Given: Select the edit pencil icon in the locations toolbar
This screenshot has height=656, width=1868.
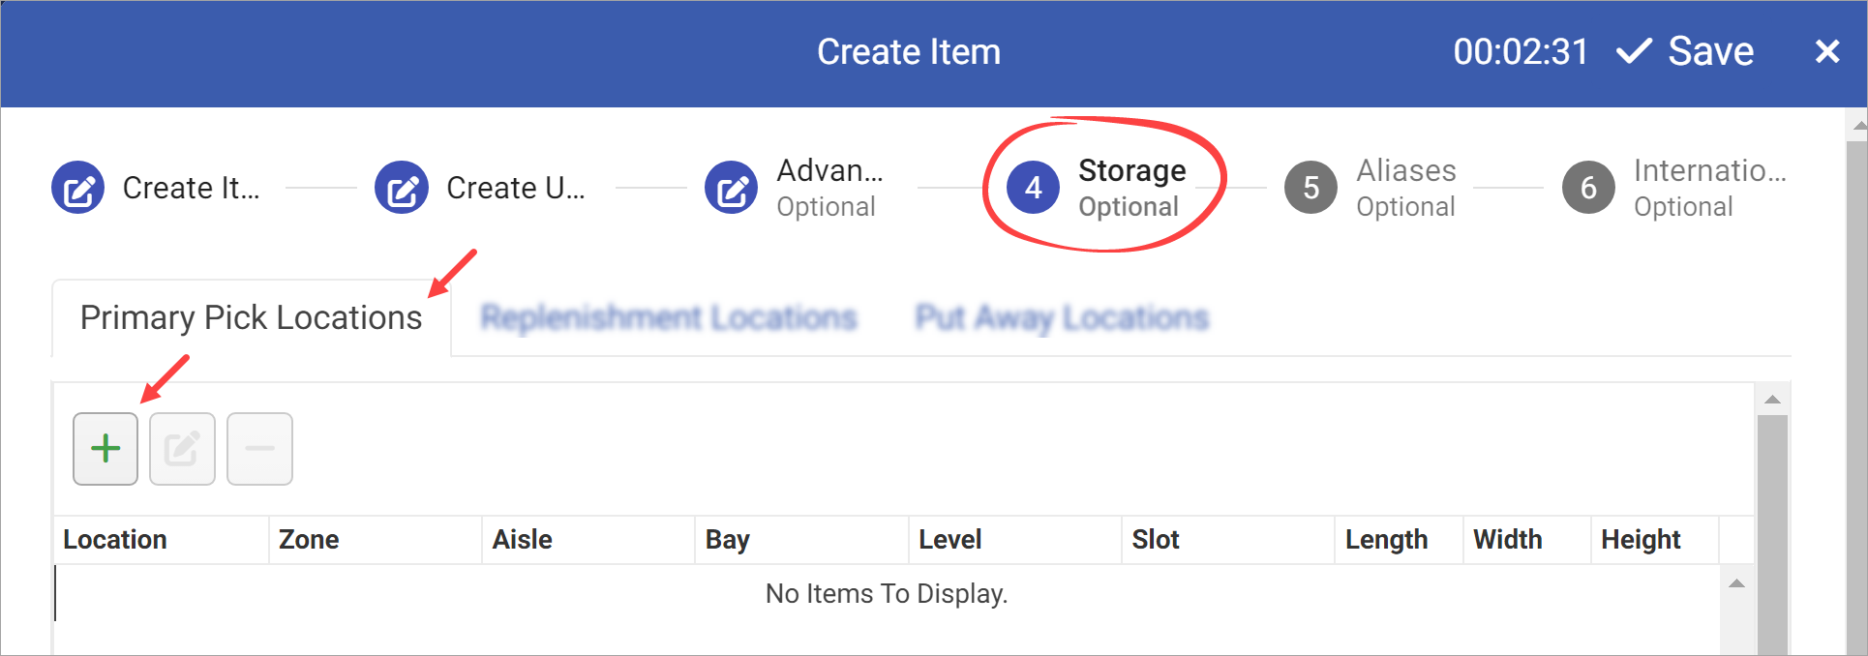Looking at the screenshot, I should click(182, 447).
